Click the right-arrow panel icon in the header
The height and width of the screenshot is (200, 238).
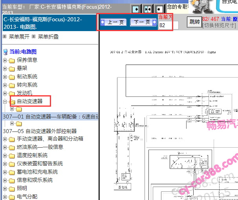(x=136, y=9)
